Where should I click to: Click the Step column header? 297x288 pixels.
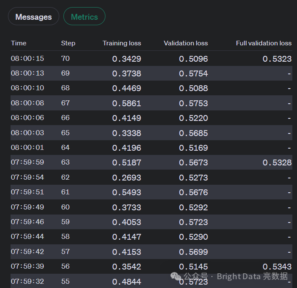[x=68, y=43]
